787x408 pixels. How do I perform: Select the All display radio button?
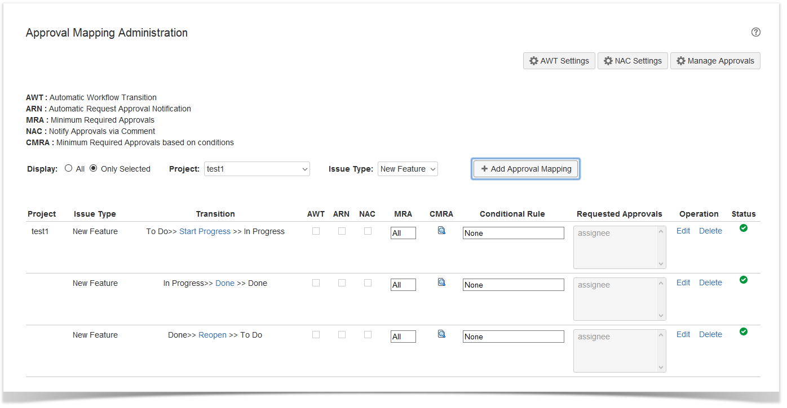click(69, 168)
